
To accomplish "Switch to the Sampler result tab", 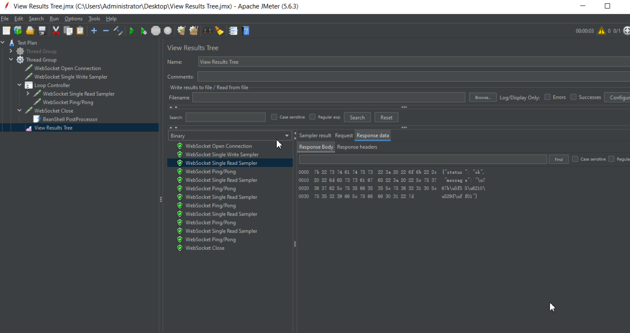I will pos(315,135).
